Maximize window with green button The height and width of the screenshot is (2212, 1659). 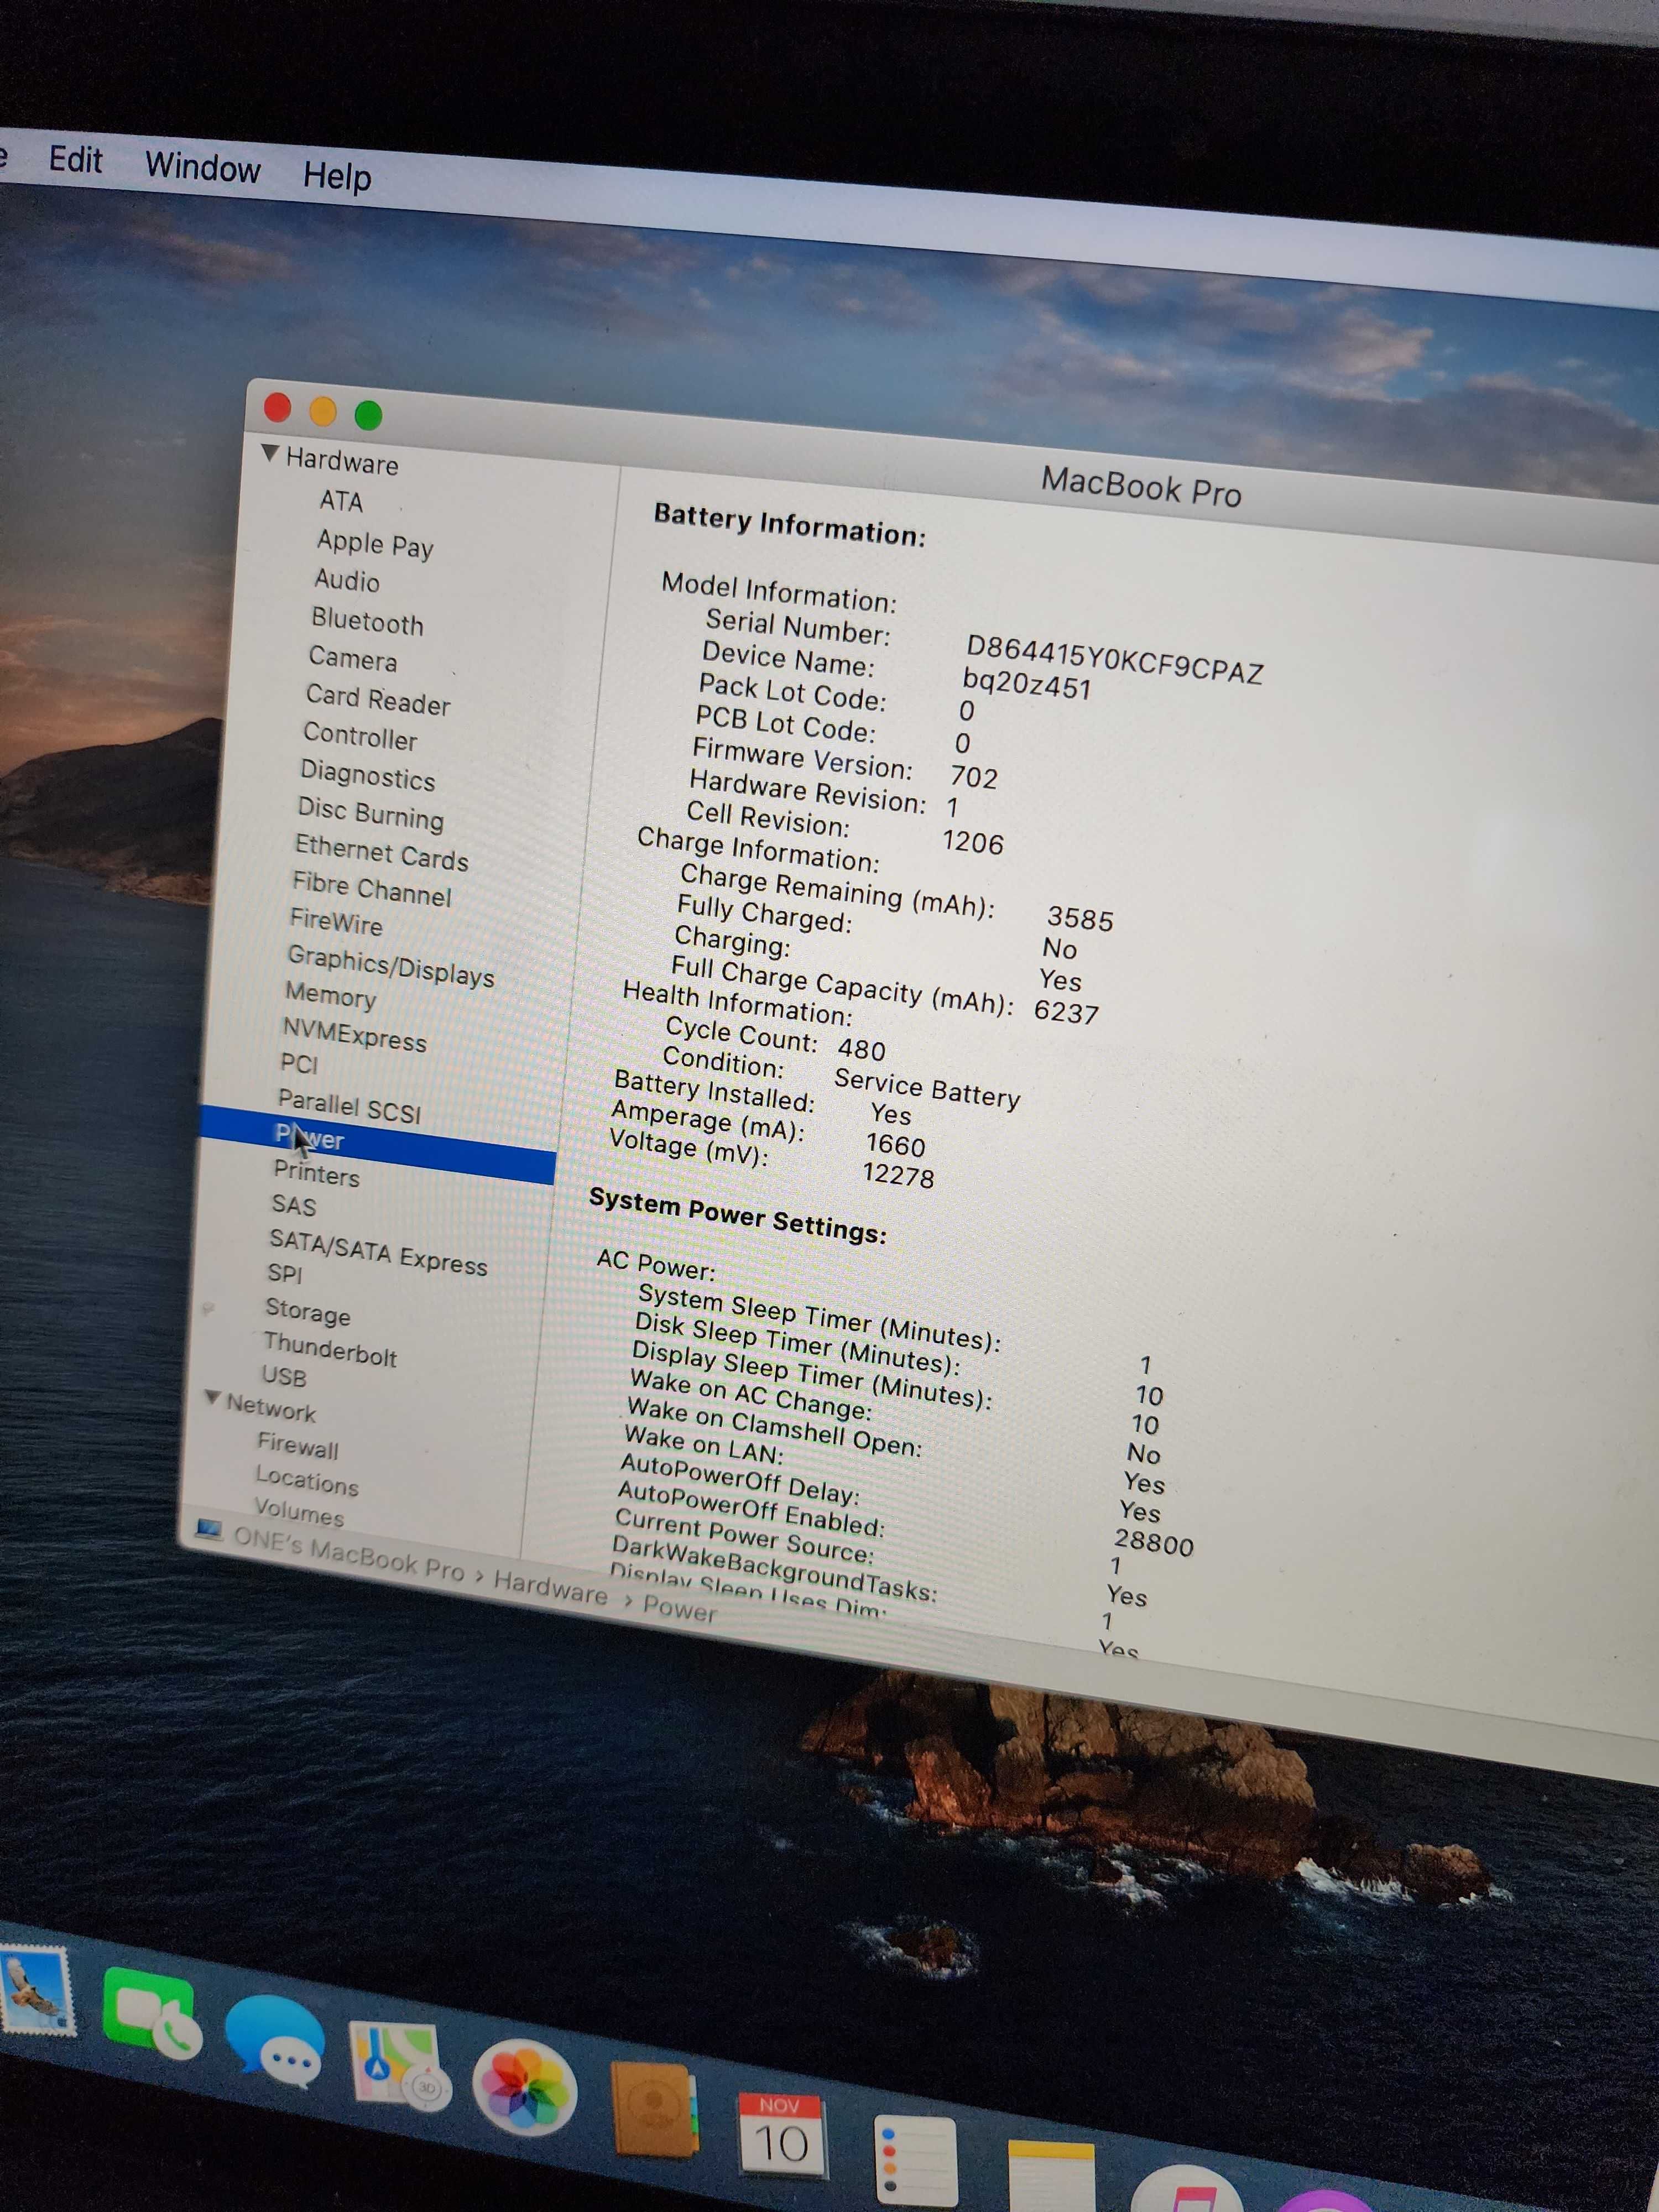tap(368, 415)
